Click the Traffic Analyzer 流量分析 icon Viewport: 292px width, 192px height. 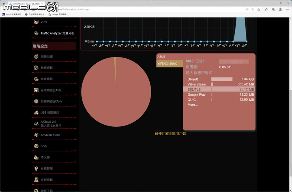tap(36, 33)
